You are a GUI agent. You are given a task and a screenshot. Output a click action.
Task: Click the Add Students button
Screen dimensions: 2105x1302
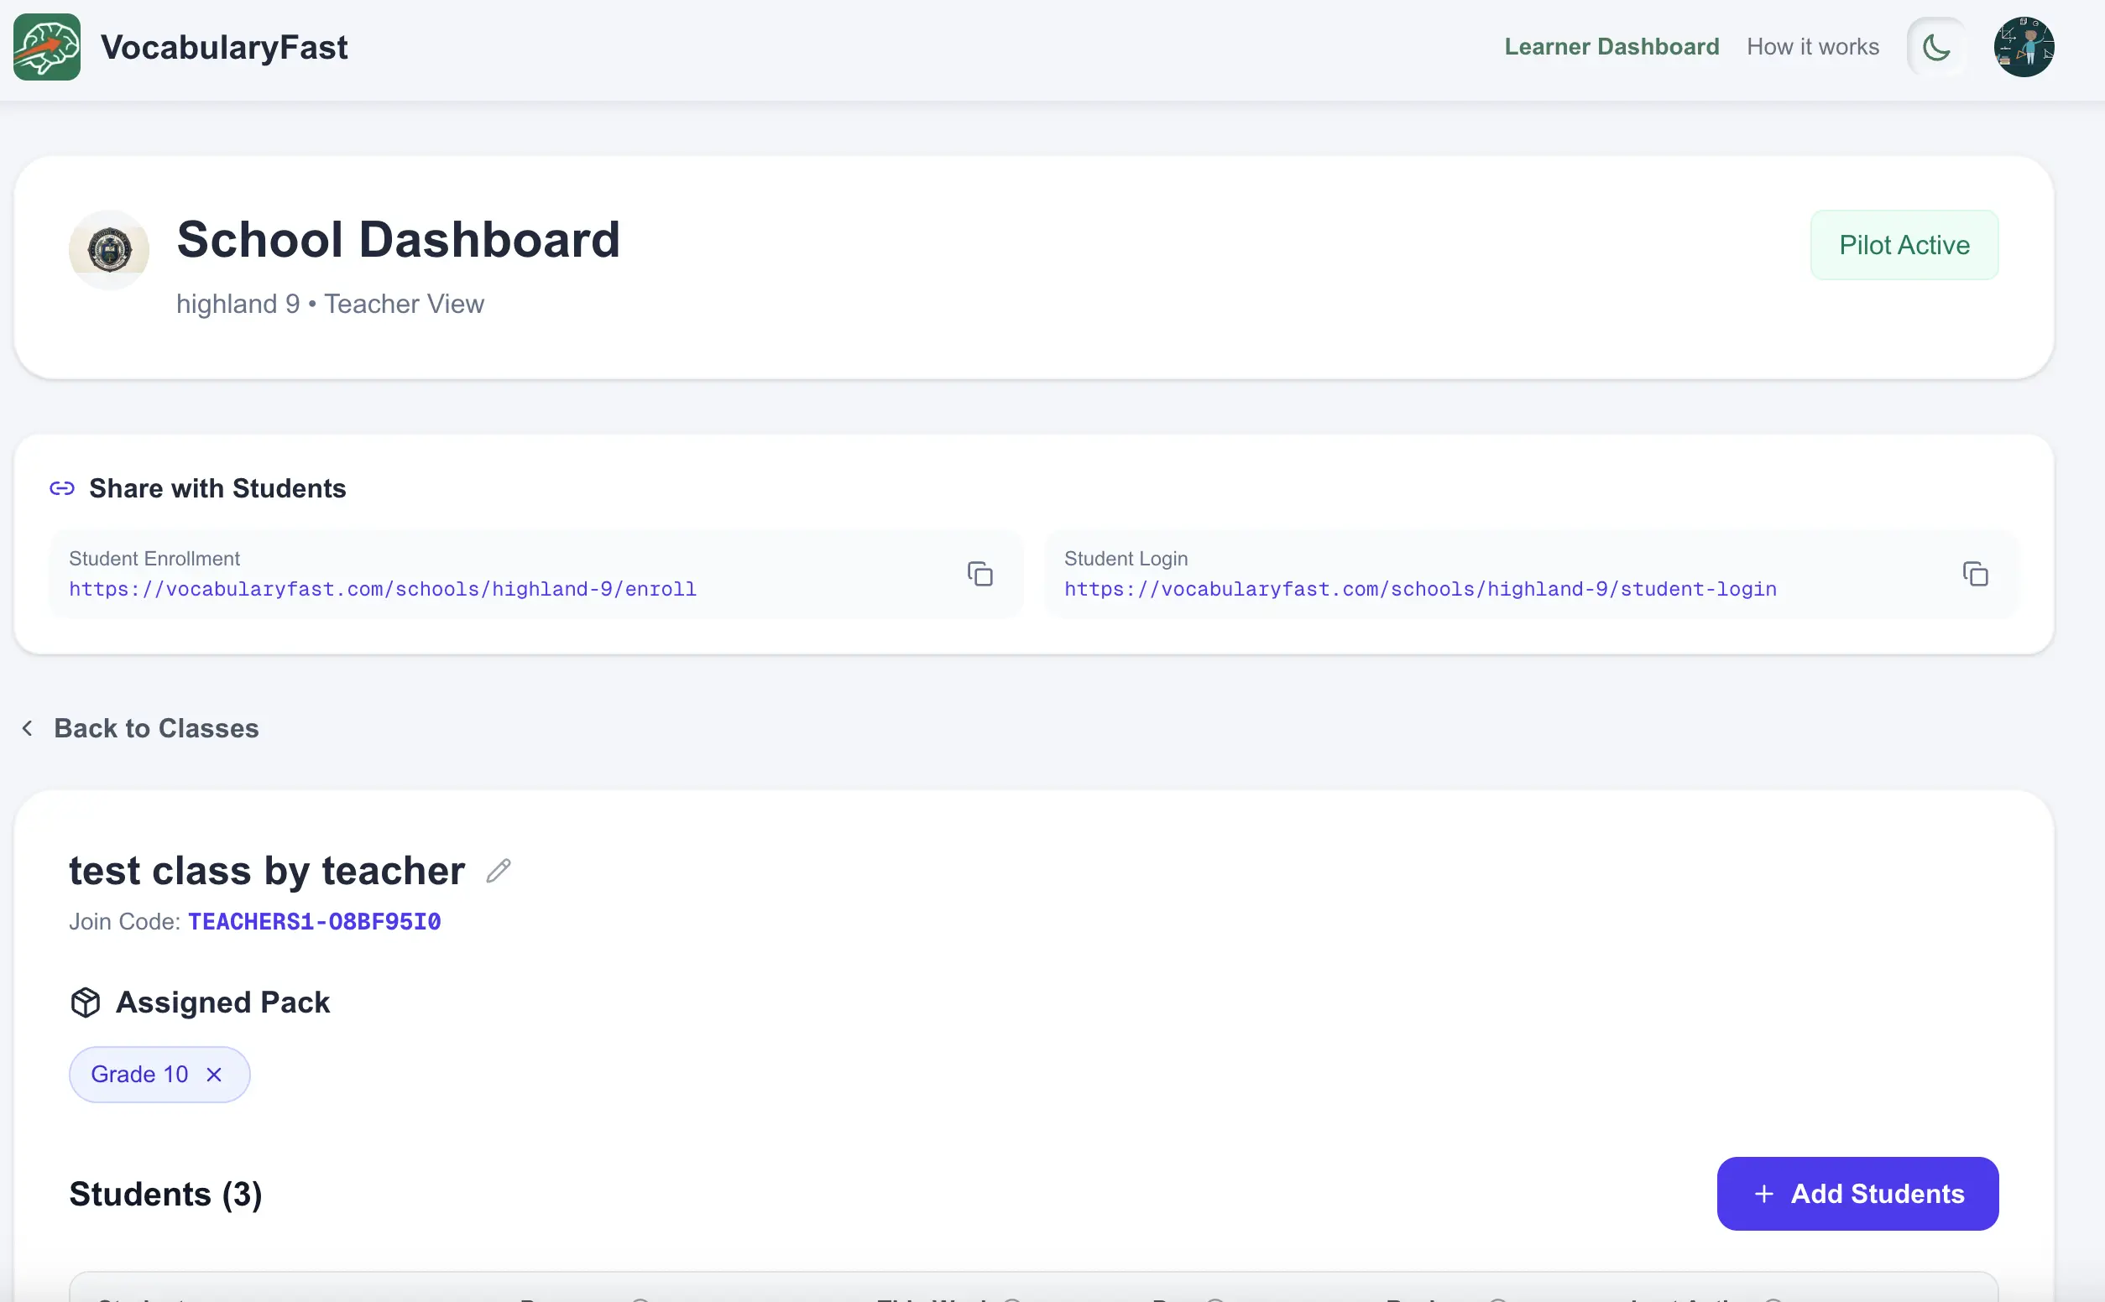(x=1857, y=1194)
